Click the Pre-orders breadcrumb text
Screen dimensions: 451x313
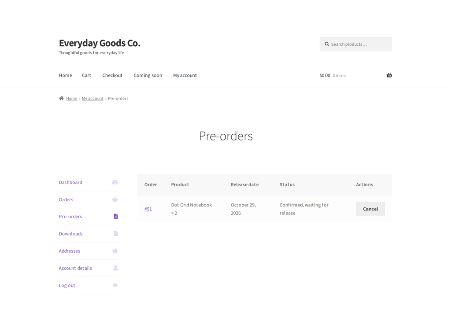click(x=118, y=98)
